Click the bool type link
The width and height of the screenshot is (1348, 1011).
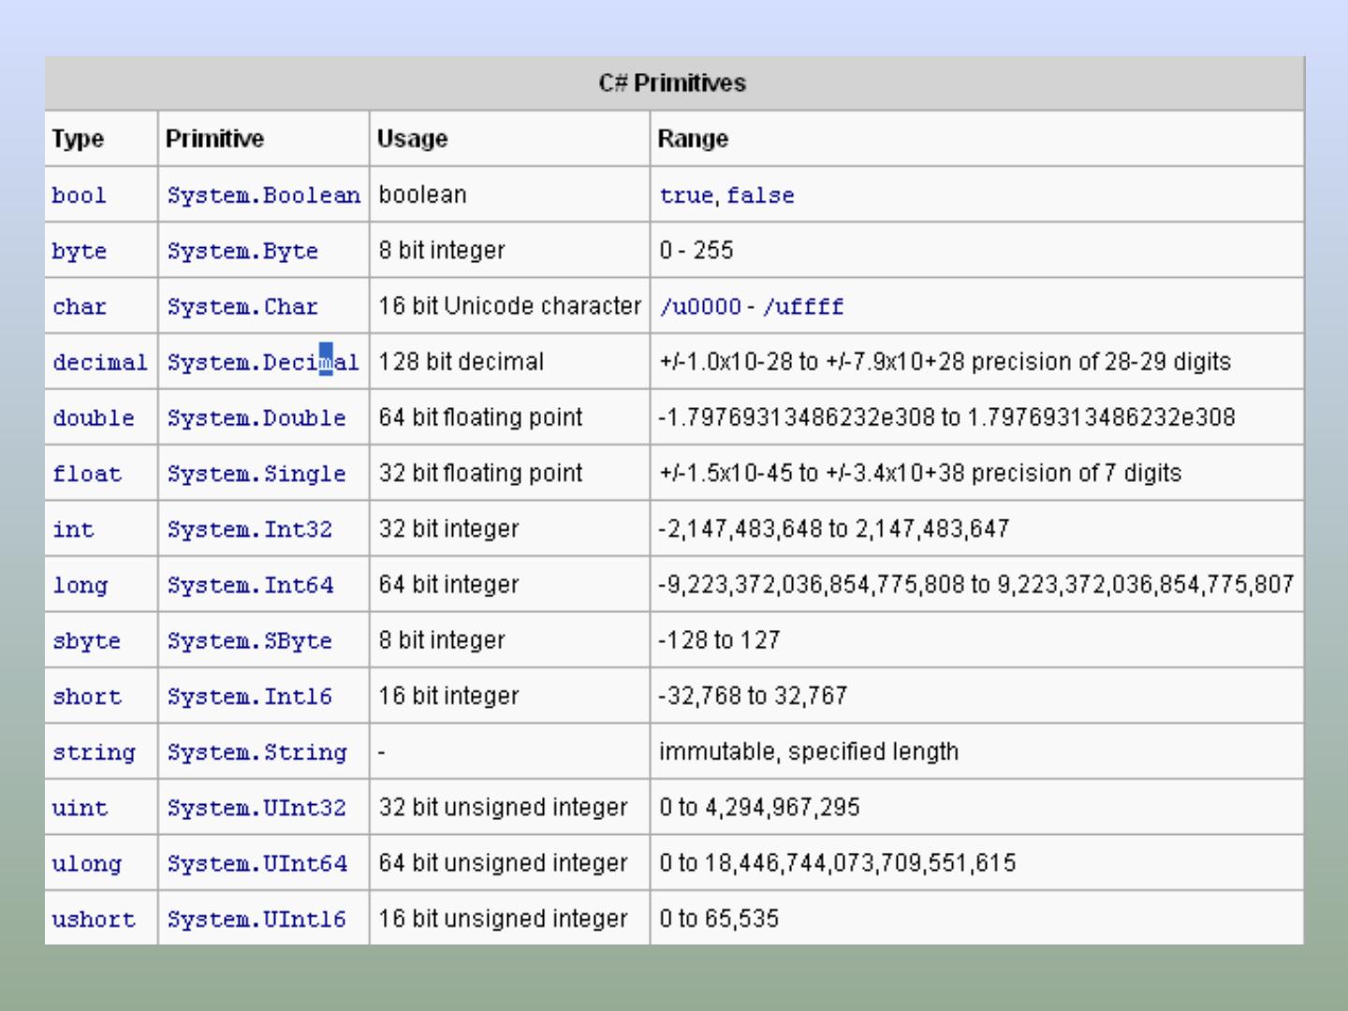coord(79,196)
